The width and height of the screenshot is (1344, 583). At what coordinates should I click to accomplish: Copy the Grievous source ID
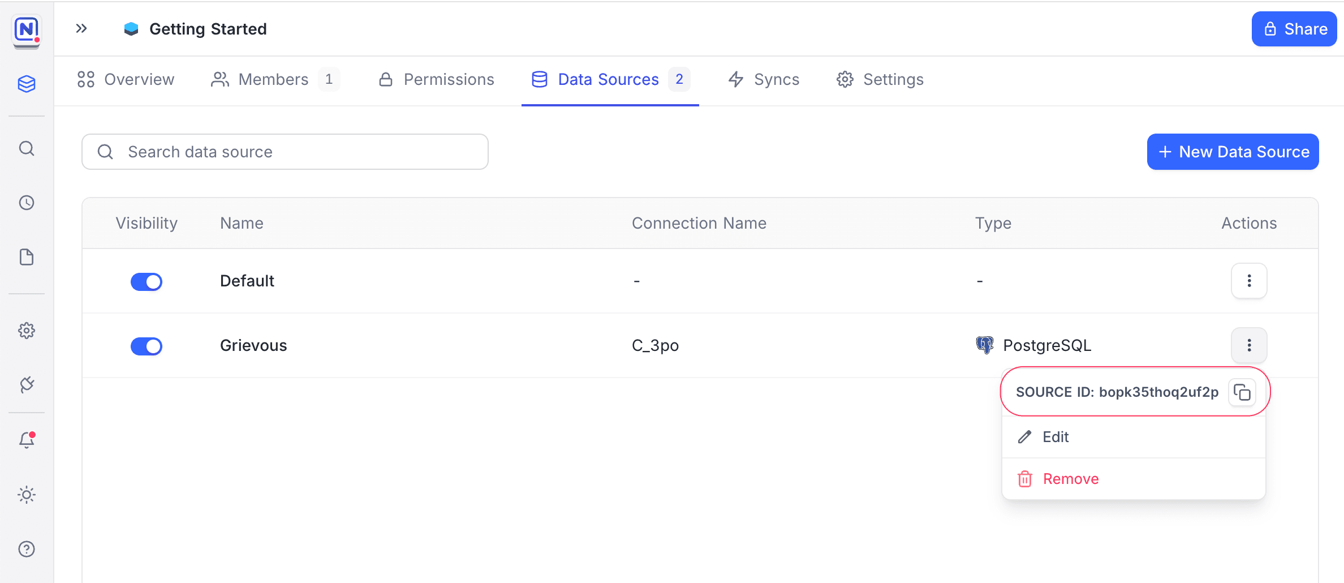pos(1243,392)
